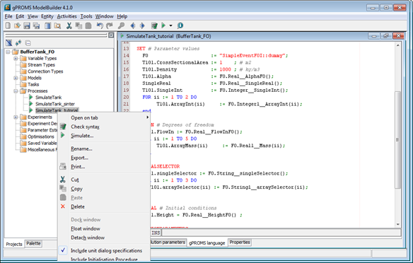Choose Float window in context menu

coord(104,228)
